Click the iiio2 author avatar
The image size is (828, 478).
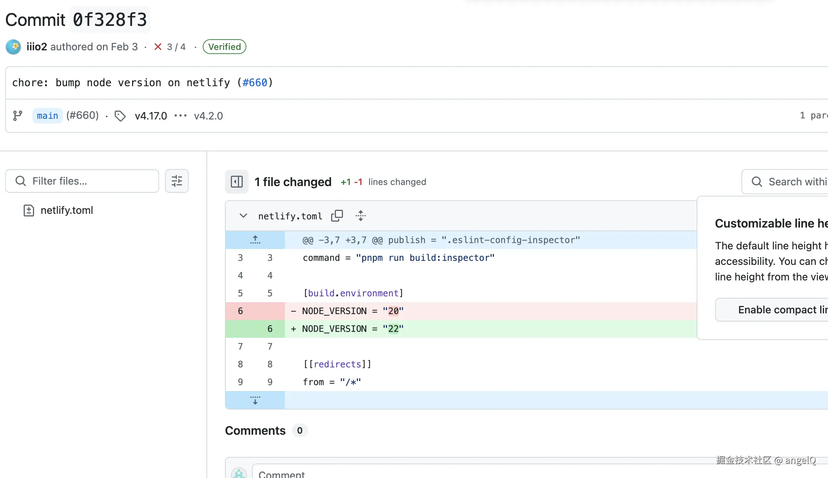click(13, 47)
